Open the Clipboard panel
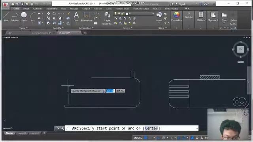The width and height of the screenshot is (253, 142). (x=213, y=17)
